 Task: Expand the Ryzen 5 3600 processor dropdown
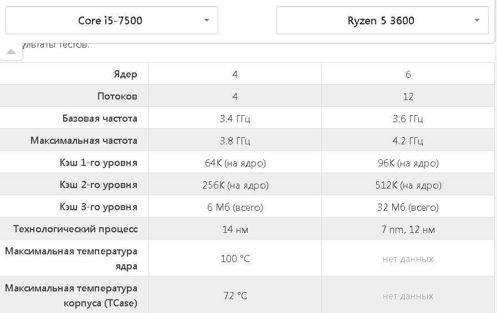pos(382,20)
